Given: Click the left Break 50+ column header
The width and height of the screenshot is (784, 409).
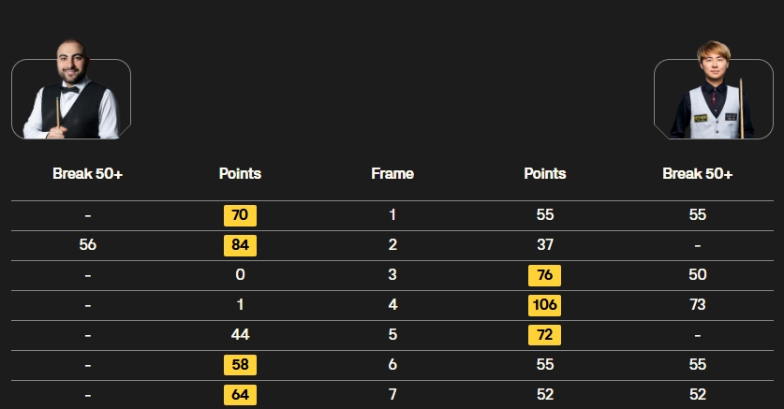Looking at the screenshot, I should coord(87,174).
